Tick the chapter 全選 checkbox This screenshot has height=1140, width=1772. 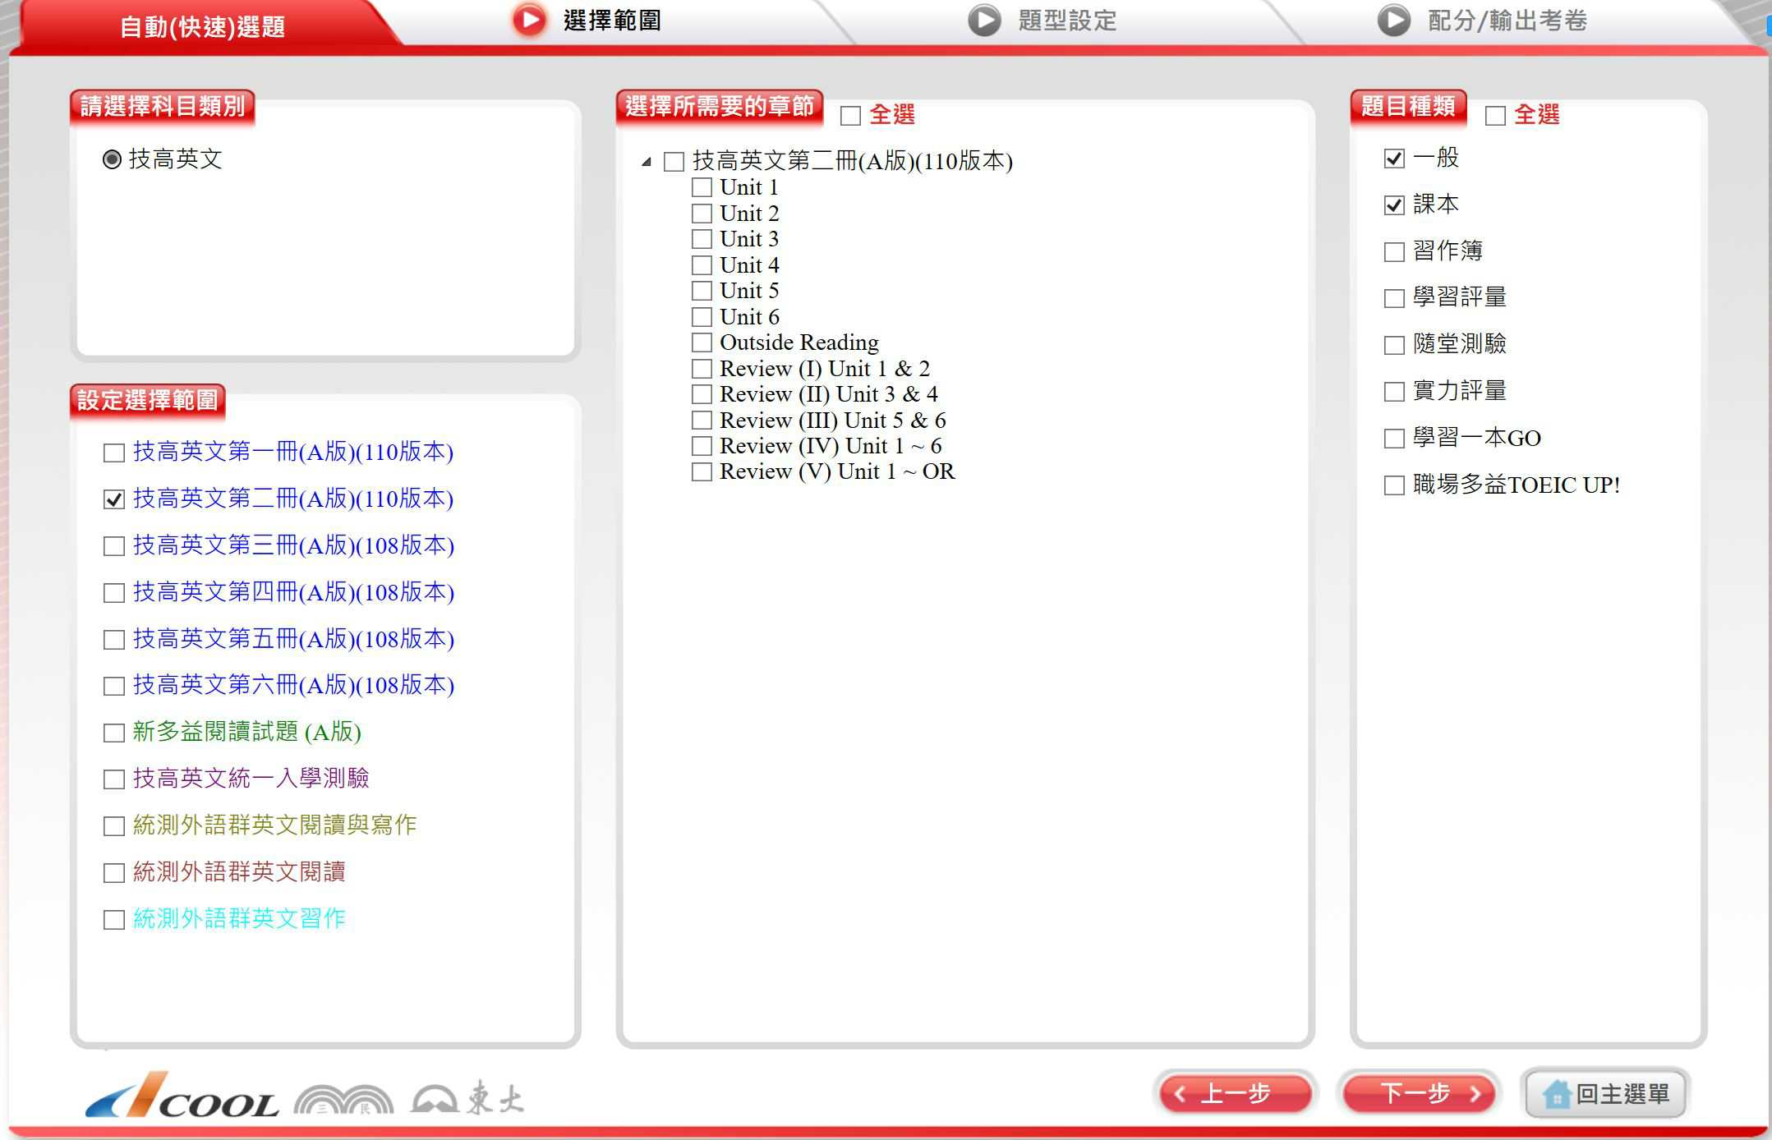click(x=851, y=116)
